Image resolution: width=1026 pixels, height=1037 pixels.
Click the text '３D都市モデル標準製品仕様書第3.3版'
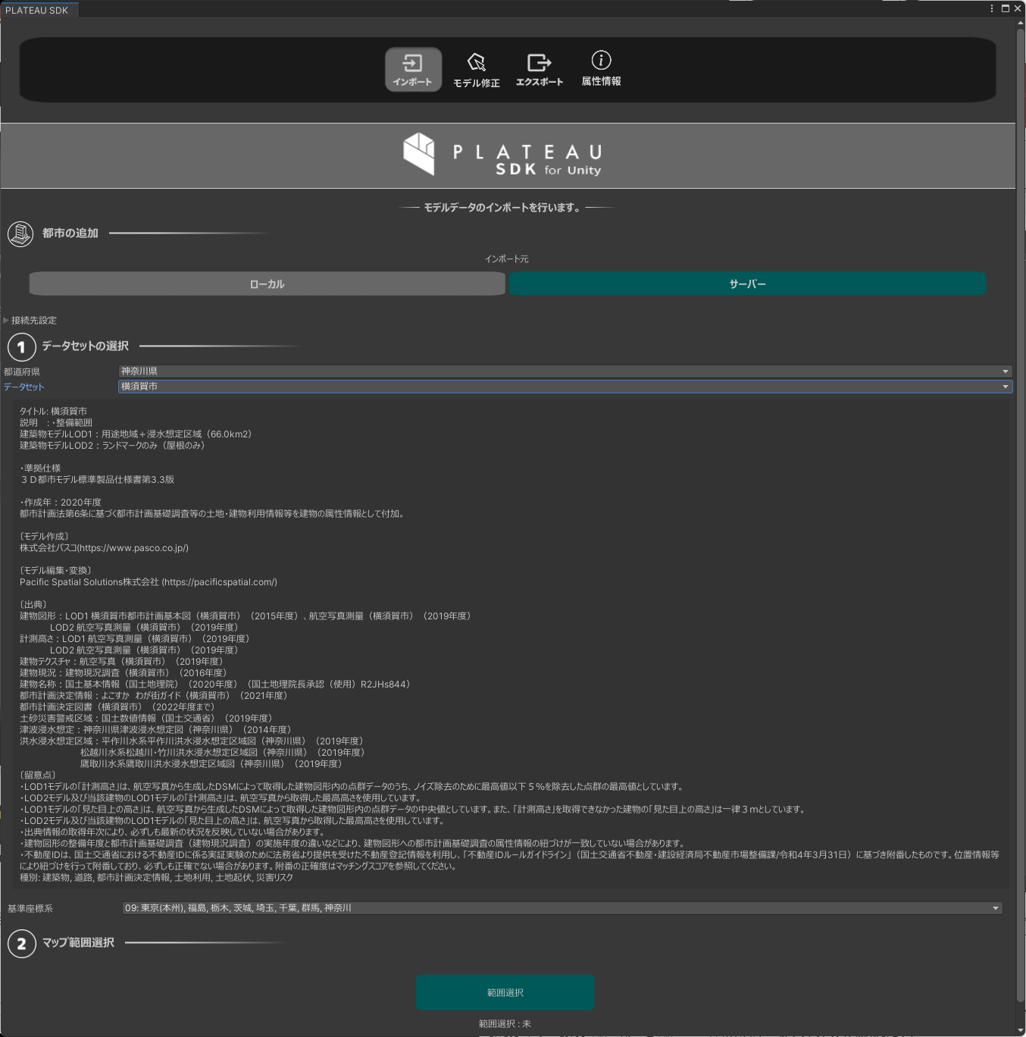click(x=97, y=480)
